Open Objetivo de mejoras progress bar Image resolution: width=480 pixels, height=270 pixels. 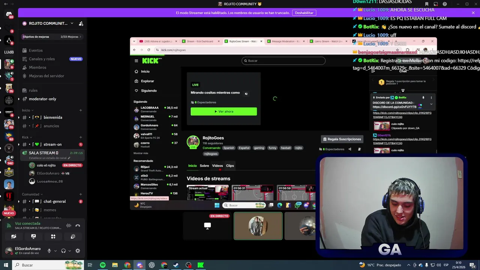(x=52, y=37)
